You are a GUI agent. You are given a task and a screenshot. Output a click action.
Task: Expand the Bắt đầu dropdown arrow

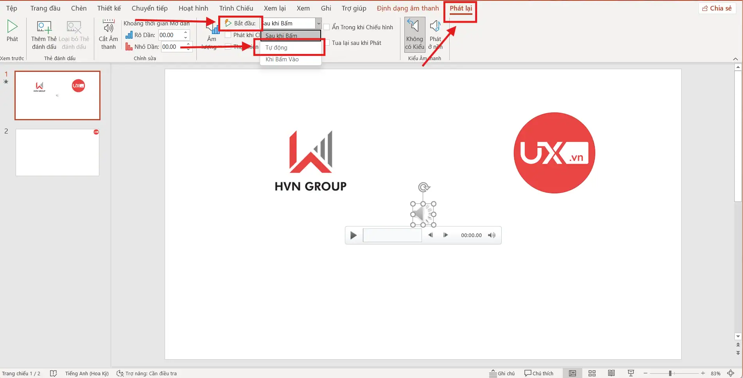point(318,23)
